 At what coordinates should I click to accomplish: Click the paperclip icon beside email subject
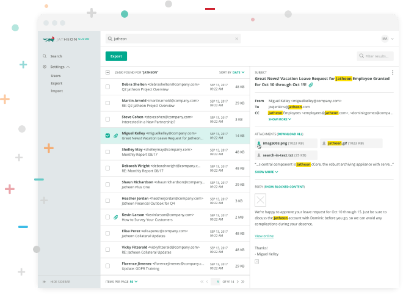click(311, 85)
